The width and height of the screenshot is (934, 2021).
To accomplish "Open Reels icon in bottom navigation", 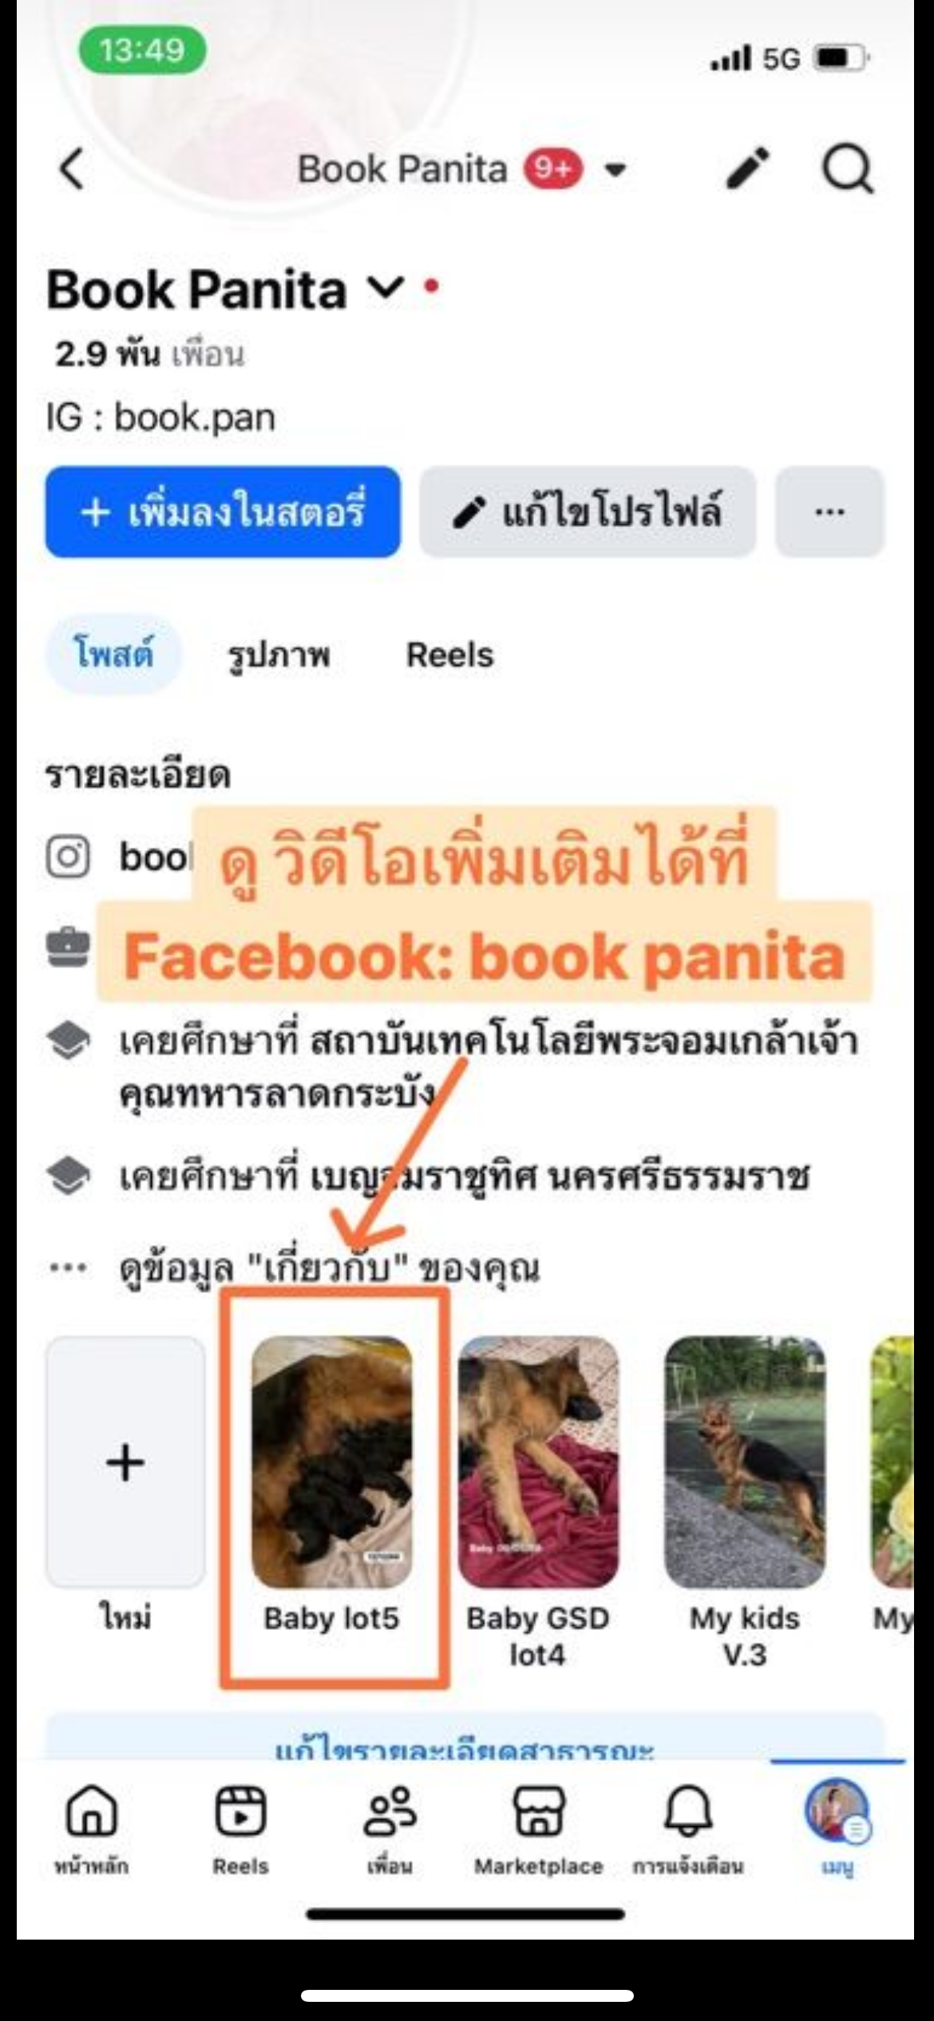I will pyautogui.click(x=240, y=1810).
